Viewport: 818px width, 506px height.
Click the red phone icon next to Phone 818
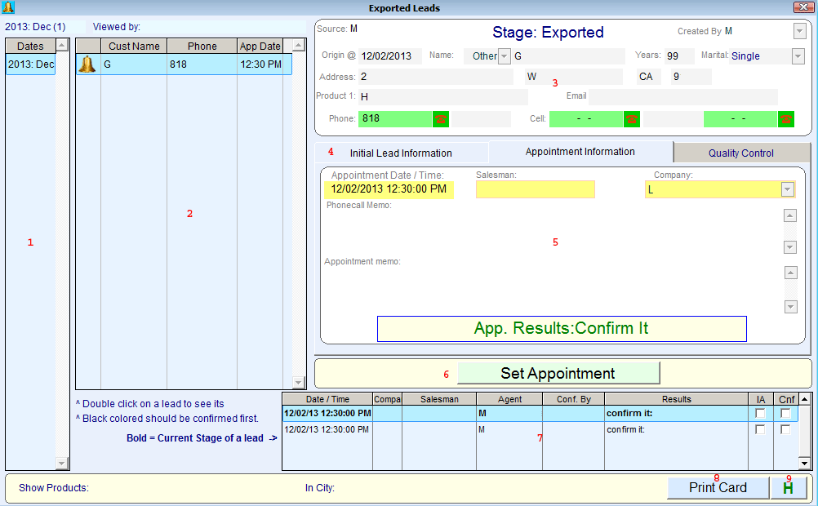point(440,119)
